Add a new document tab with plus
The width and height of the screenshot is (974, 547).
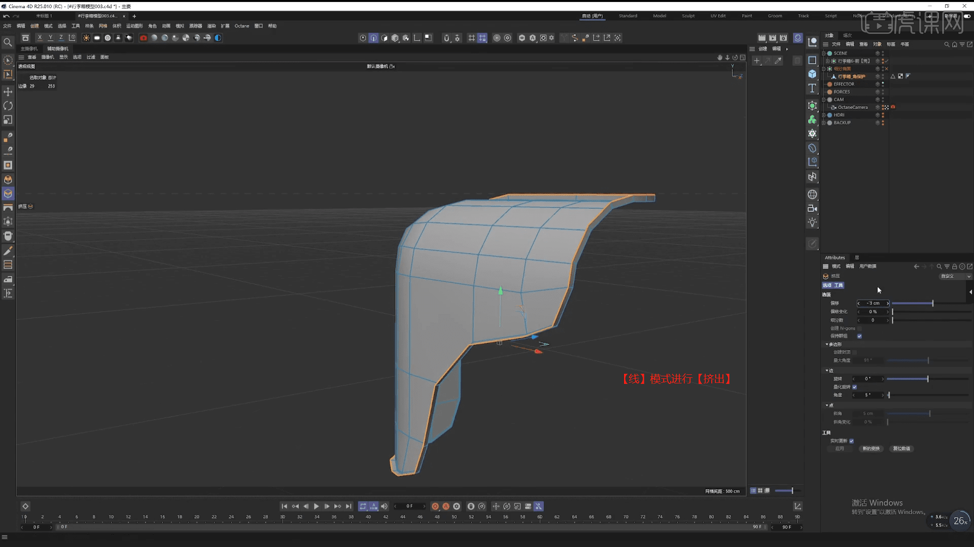click(134, 16)
